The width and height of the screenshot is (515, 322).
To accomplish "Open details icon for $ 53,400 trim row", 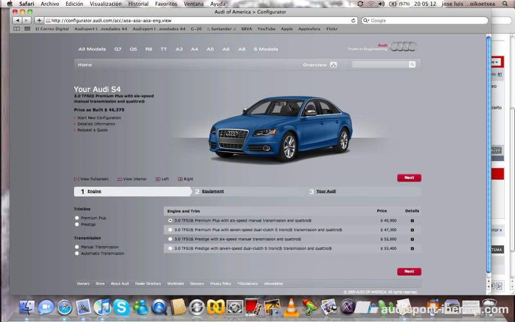I will [x=412, y=249].
